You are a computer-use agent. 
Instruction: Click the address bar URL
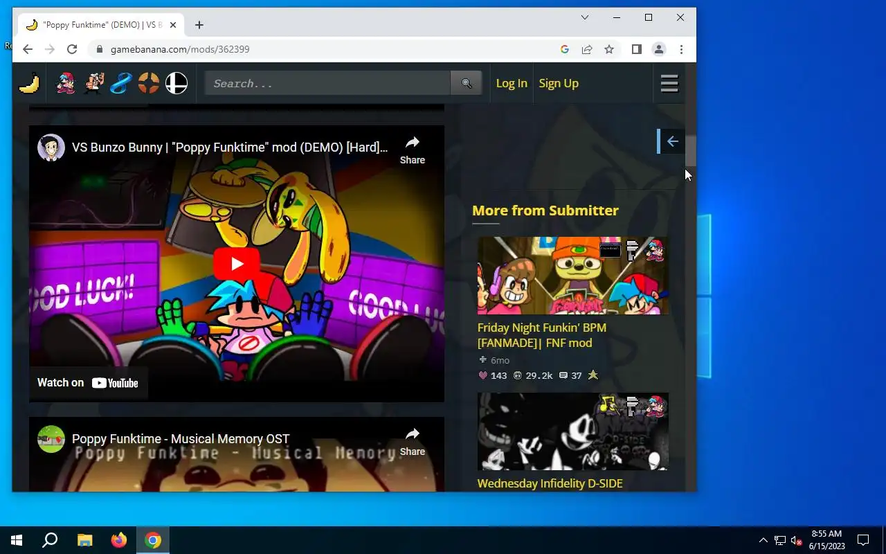180,49
